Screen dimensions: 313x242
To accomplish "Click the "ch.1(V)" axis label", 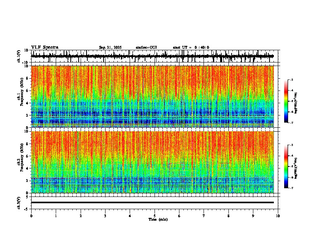I will (19, 56).
